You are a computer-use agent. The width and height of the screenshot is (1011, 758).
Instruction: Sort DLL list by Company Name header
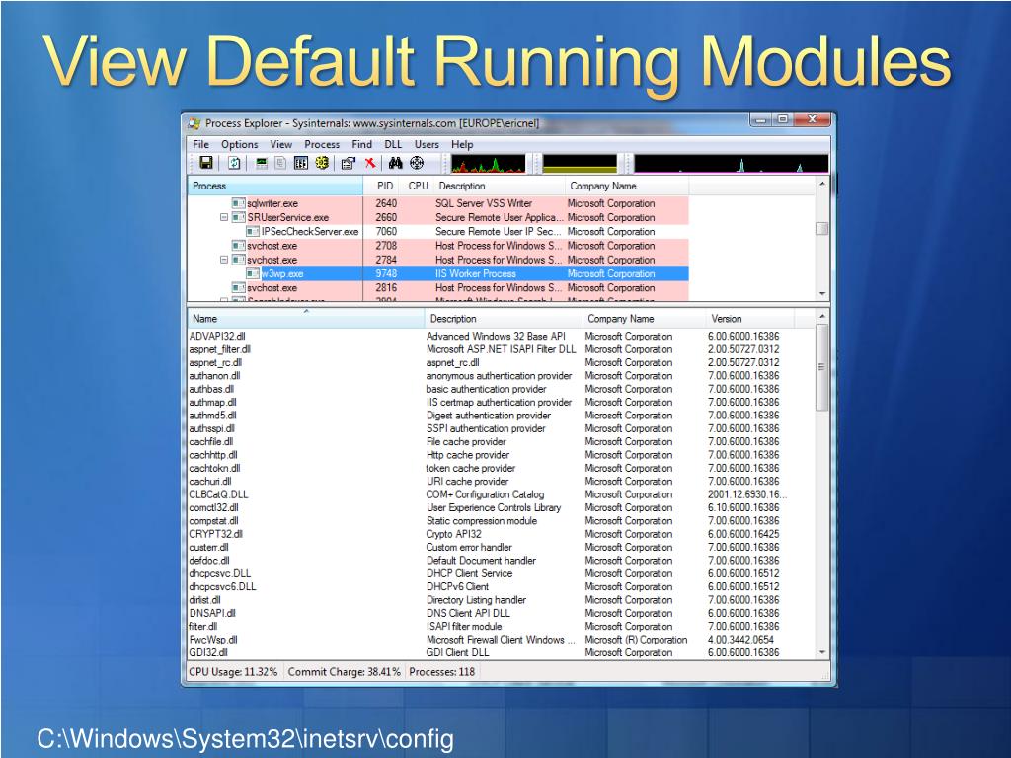[x=644, y=319]
